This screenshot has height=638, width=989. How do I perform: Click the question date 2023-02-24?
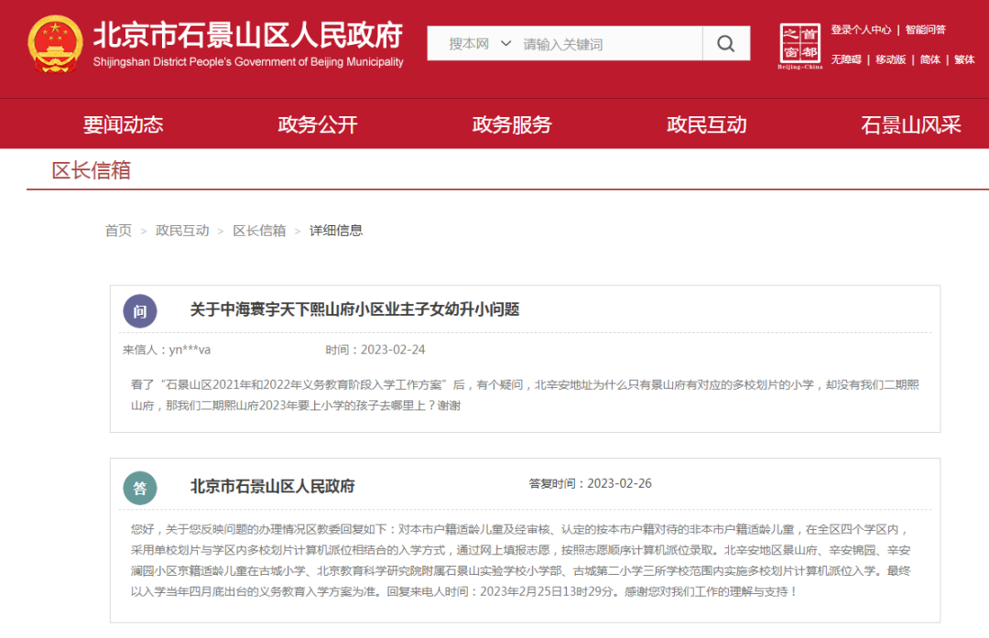click(393, 350)
